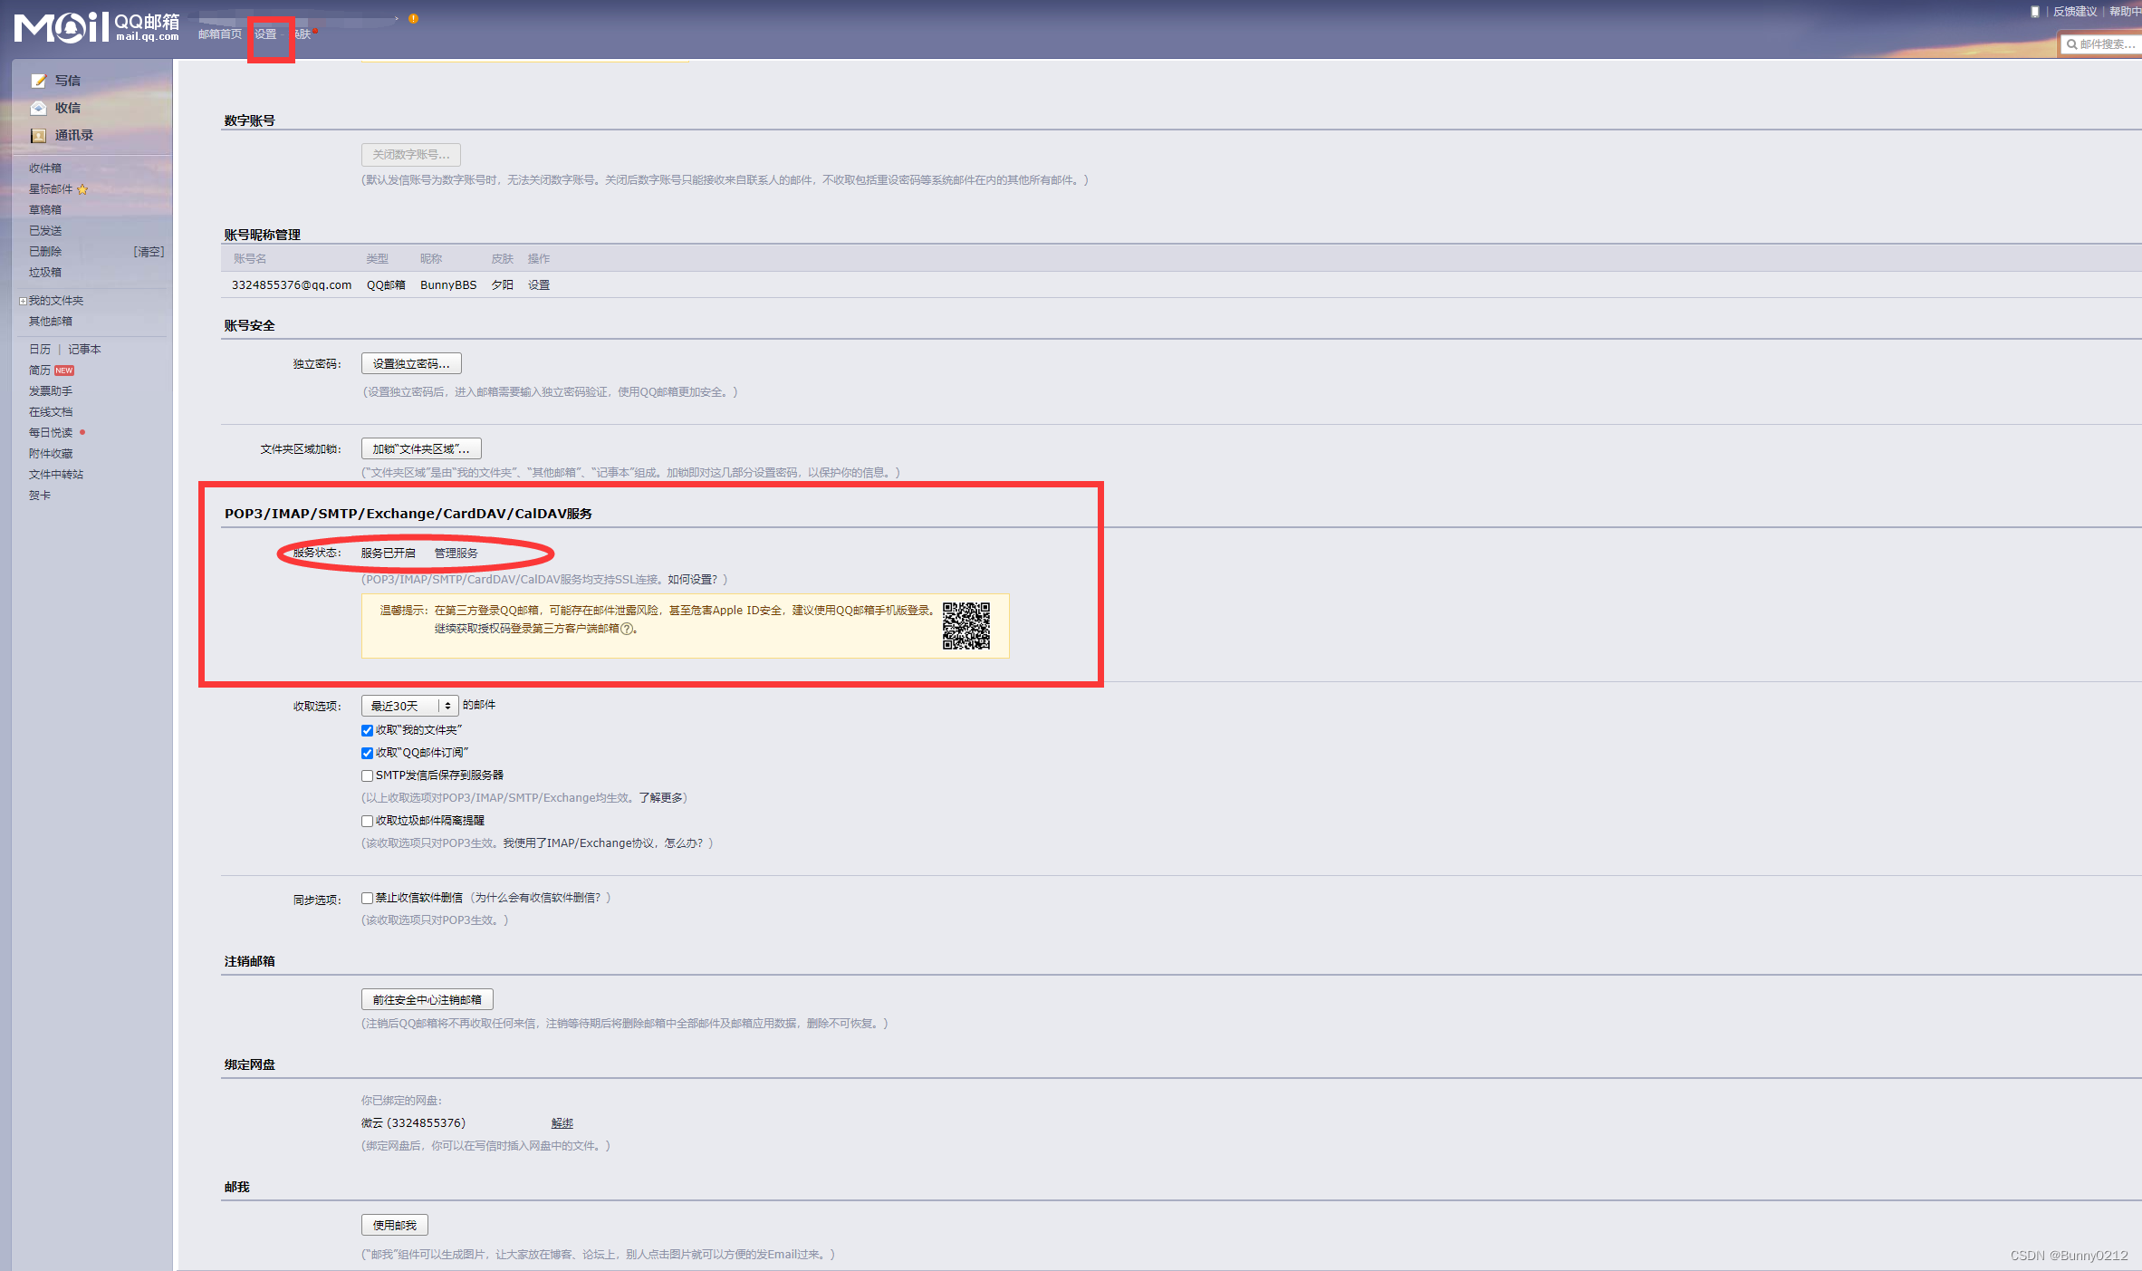Expand the 我的文件夹 folder tree
This screenshot has height=1271, width=2142.
coord(22,300)
